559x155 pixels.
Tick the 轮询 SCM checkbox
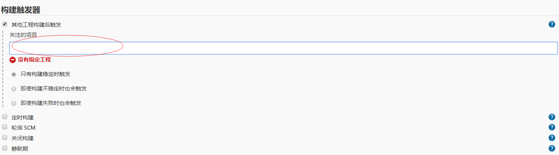(5, 127)
